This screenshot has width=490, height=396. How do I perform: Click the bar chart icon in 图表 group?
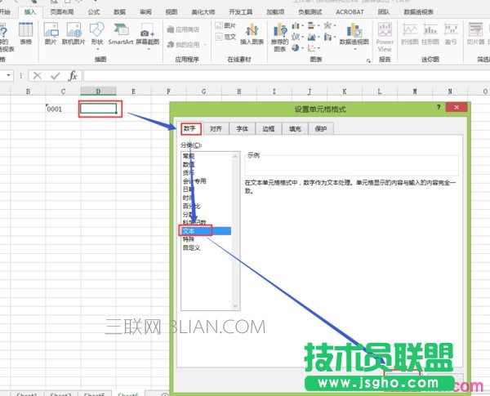click(x=312, y=25)
